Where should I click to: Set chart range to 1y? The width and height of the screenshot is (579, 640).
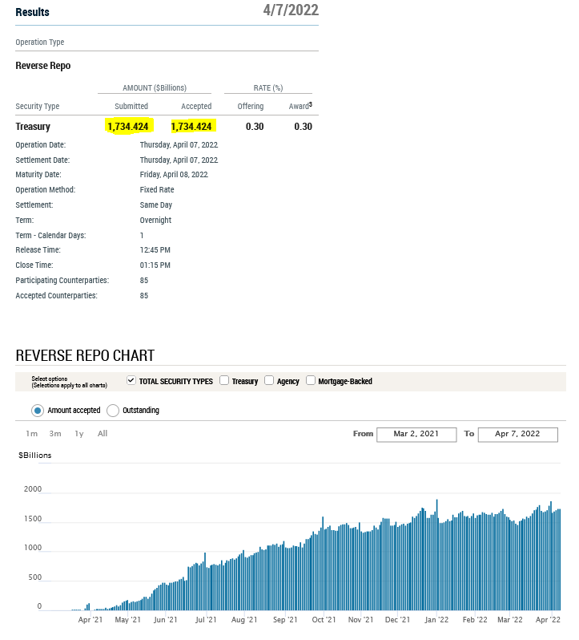point(79,433)
